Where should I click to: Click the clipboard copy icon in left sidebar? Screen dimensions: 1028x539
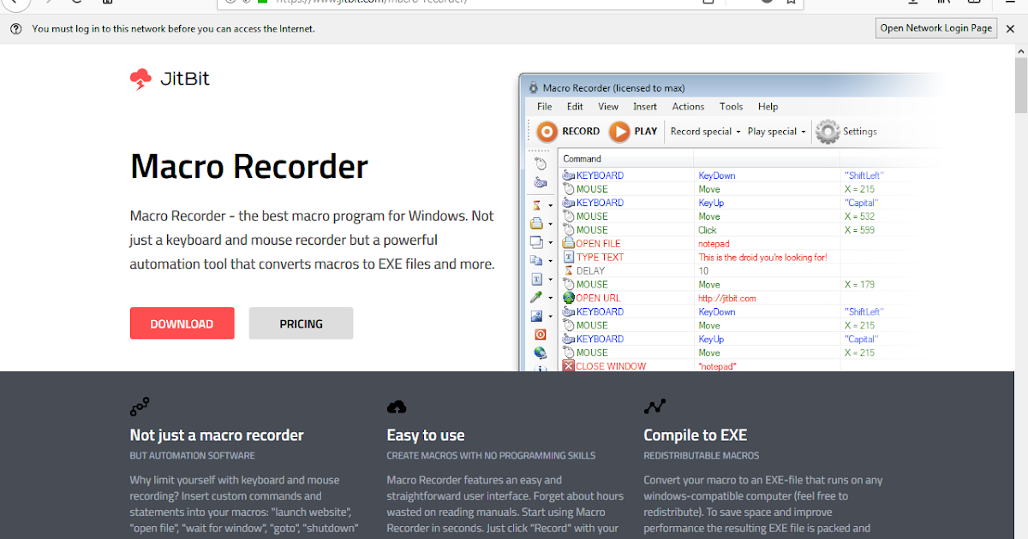point(537,261)
